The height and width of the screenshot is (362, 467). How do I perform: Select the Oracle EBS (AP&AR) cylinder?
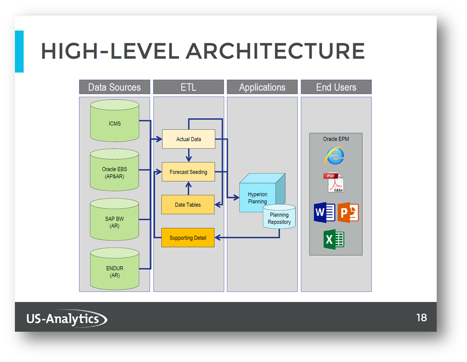tap(114, 170)
